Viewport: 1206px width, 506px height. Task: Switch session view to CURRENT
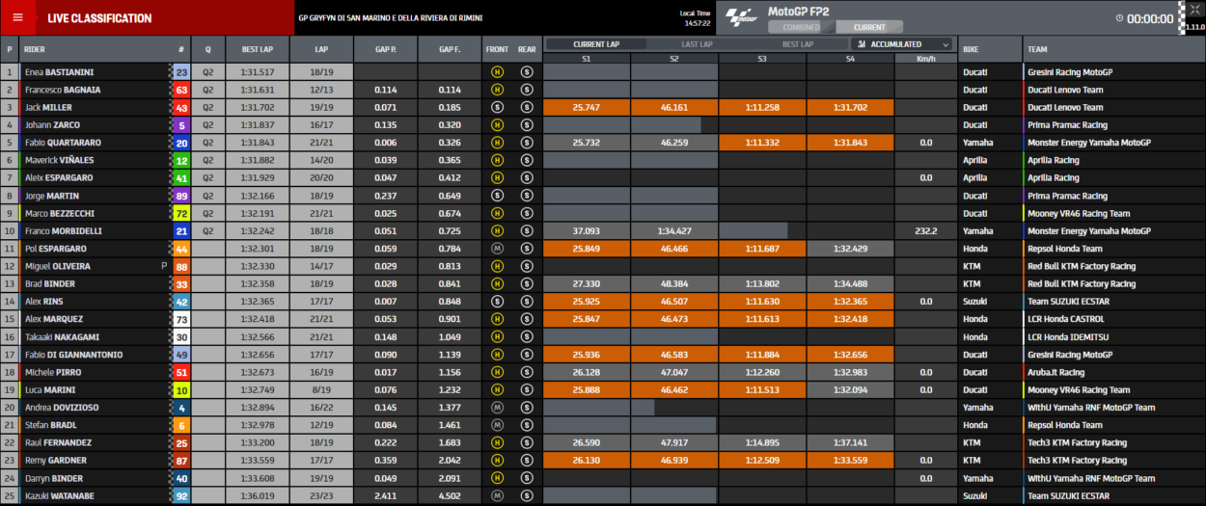click(869, 28)
